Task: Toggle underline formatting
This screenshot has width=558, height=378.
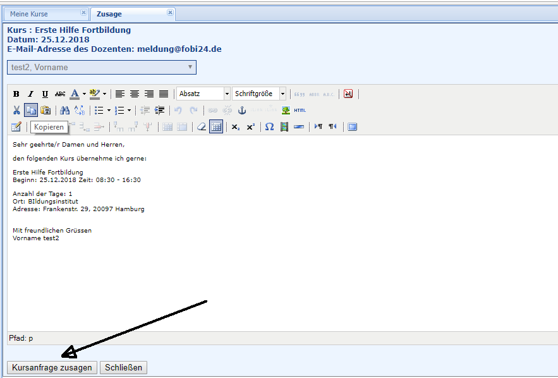Action: [45, 94]
